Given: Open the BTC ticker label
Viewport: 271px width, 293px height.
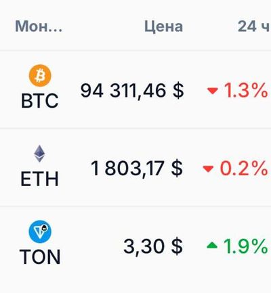Looking at the screenshot, I should pyautogui.click(x=40, y=101).
